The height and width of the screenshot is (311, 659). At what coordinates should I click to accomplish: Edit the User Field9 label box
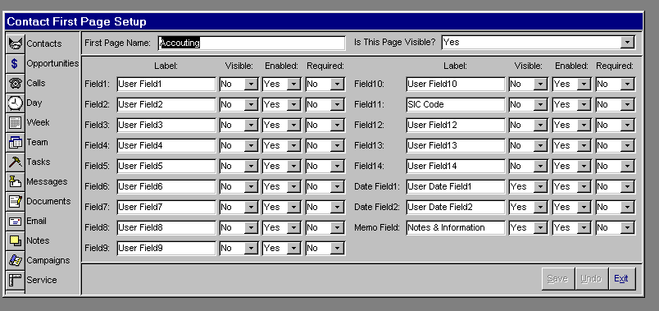[x=166, y=249]
